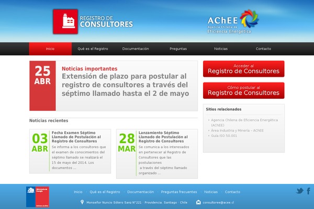Viewport: 314px width, 209px height.
Task: Open Noticias in the top navigation bar
Action: pyautogui.click(x=221, y=49)
